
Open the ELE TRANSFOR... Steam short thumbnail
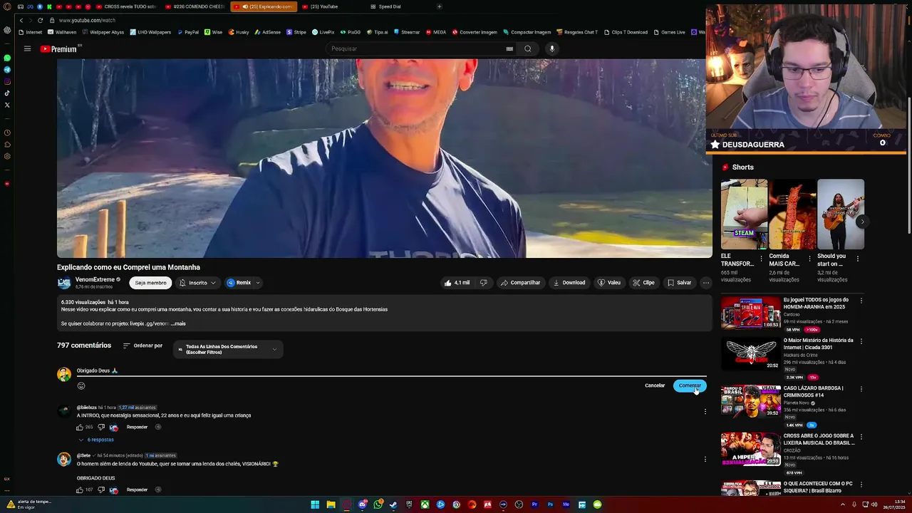pyautogui.click(x=744, y=214)
